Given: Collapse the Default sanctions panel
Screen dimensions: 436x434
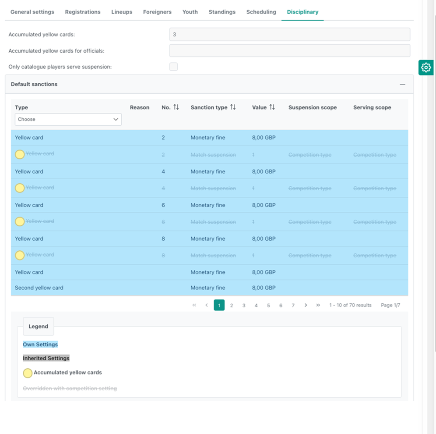Looking at the screenshot, I should point(402,84).
